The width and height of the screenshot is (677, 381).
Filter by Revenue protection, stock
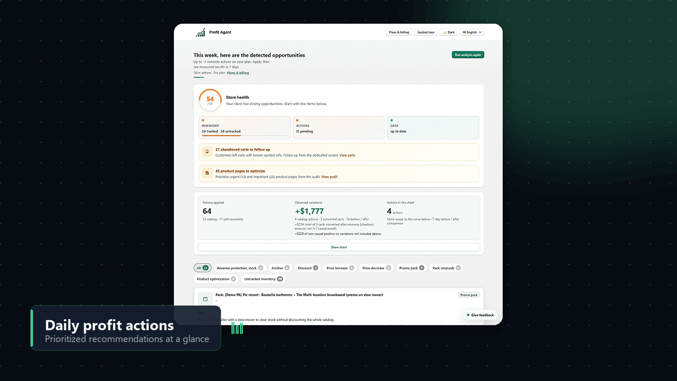tap(240, 268)
